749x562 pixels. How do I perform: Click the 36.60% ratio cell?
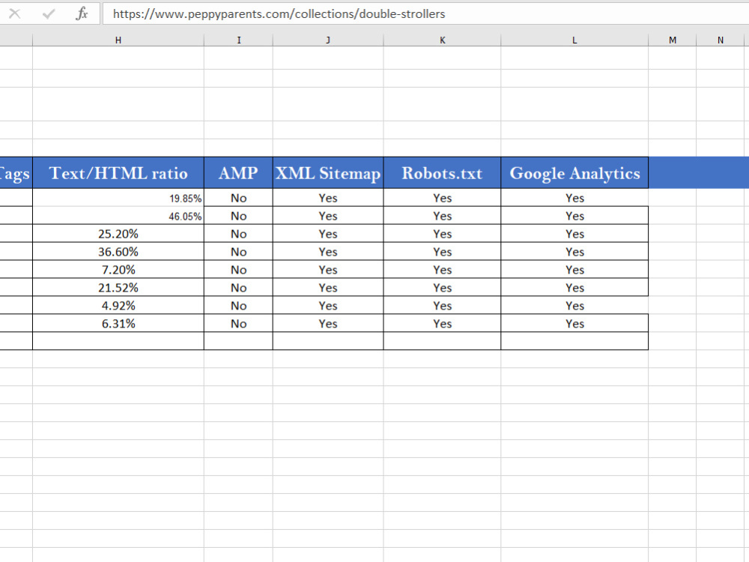click(x=118, y=252)
